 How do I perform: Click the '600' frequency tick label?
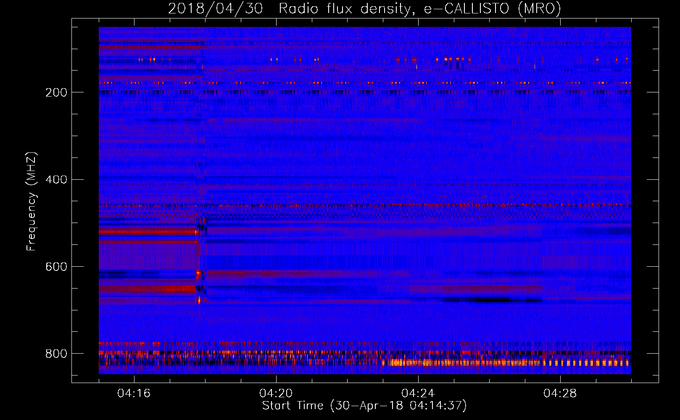point(56,267)
